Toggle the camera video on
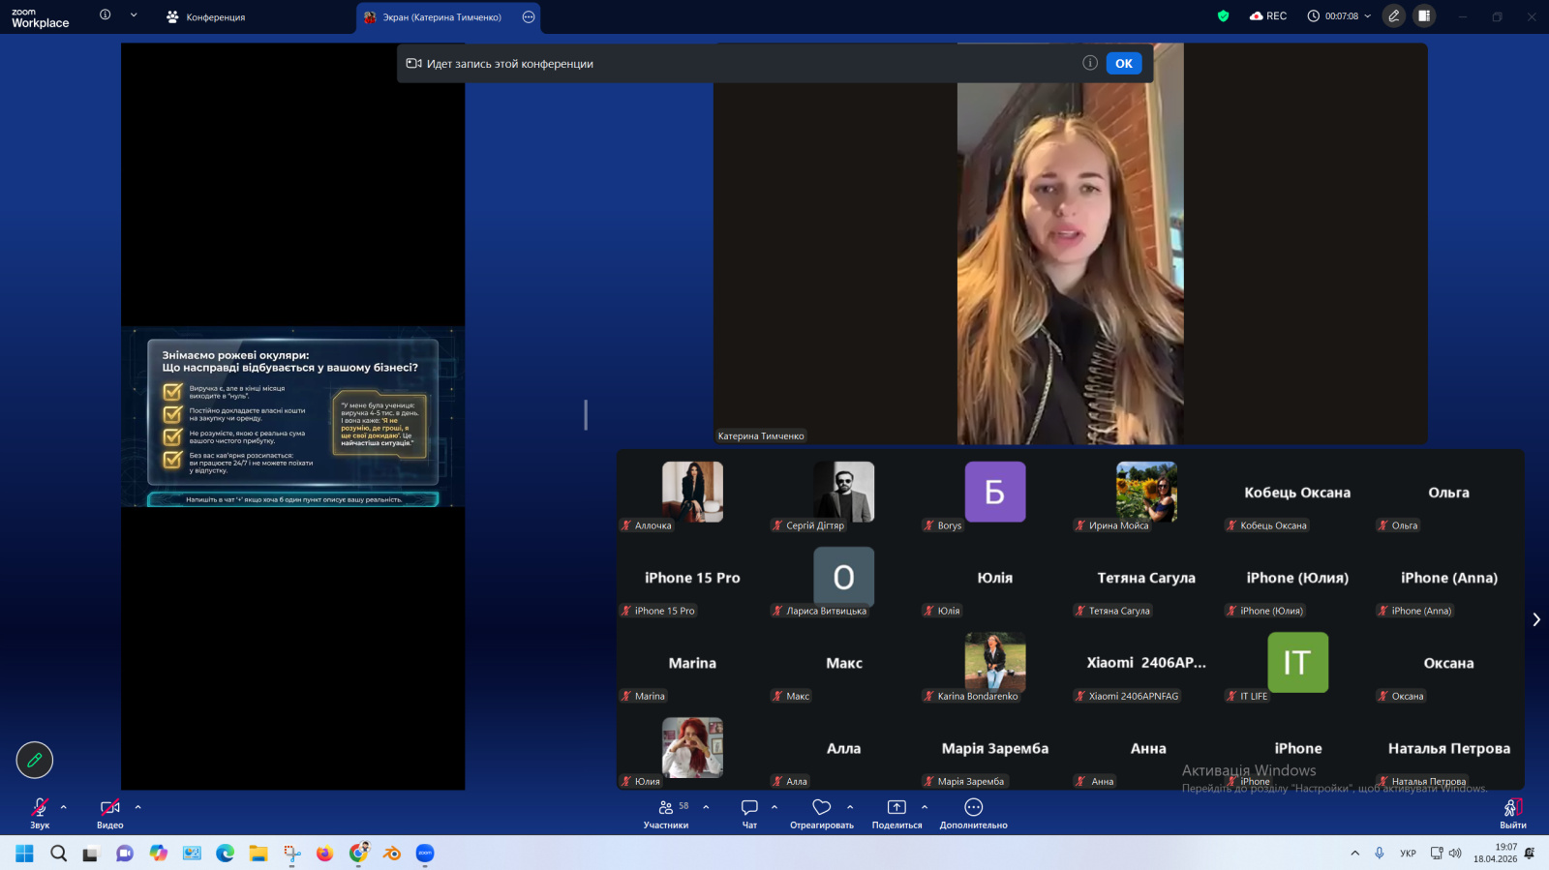This screenshot has height=870, width=1549. [109, 808]
